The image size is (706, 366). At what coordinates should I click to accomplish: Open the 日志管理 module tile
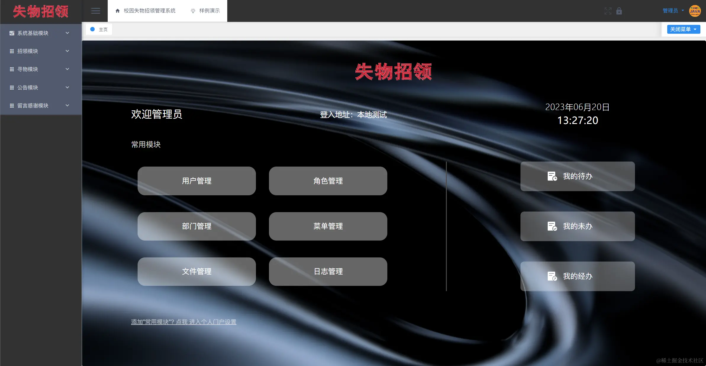point(328,271)
